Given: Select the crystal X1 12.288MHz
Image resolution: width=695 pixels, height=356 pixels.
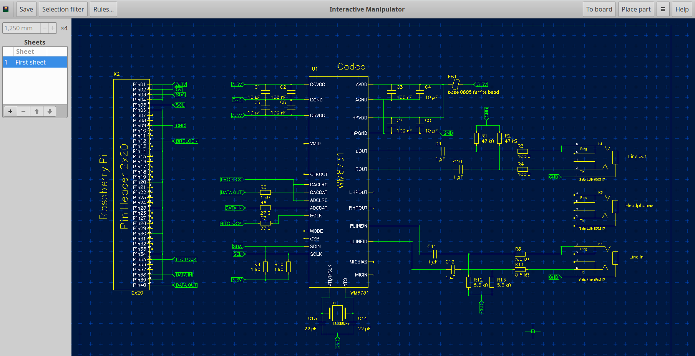Looking at the screenshot, I should (x=337, y=313).
